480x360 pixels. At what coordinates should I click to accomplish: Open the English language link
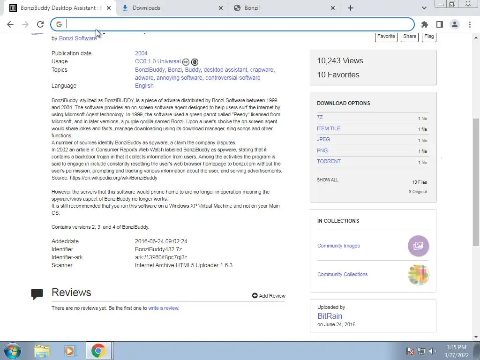click(x=144, y=86)
